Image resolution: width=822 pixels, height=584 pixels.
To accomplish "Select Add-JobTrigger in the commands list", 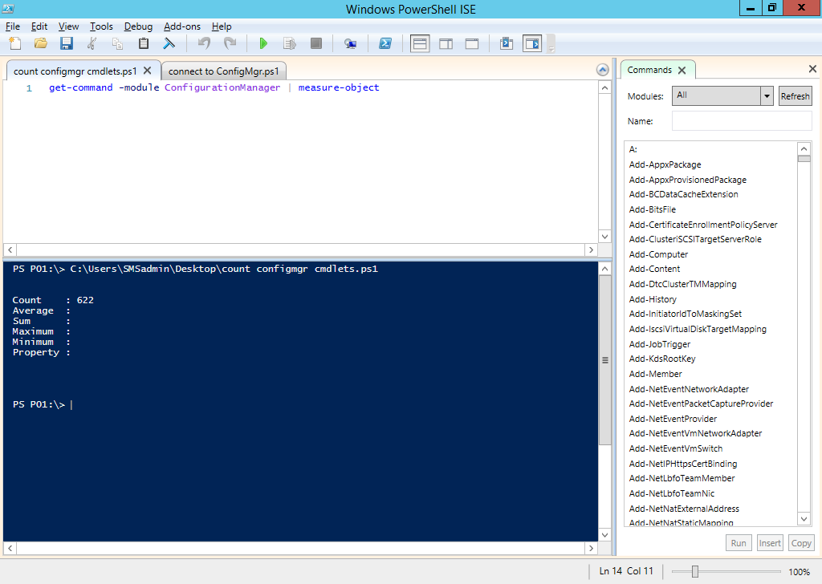I will [x=660, y=344].
